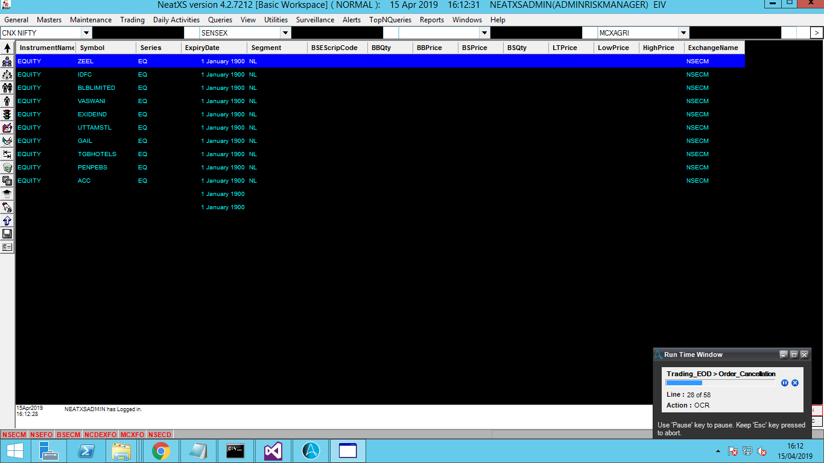
Task: Click the LTPrice column header
Action: (571, 48)
